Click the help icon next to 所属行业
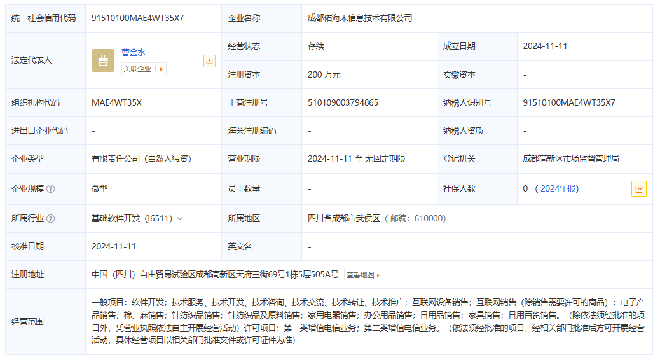The image size is (653, 357). (51, 219)
